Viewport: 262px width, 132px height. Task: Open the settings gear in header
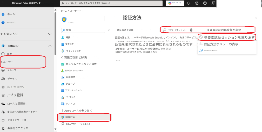(x=197, y=3)
